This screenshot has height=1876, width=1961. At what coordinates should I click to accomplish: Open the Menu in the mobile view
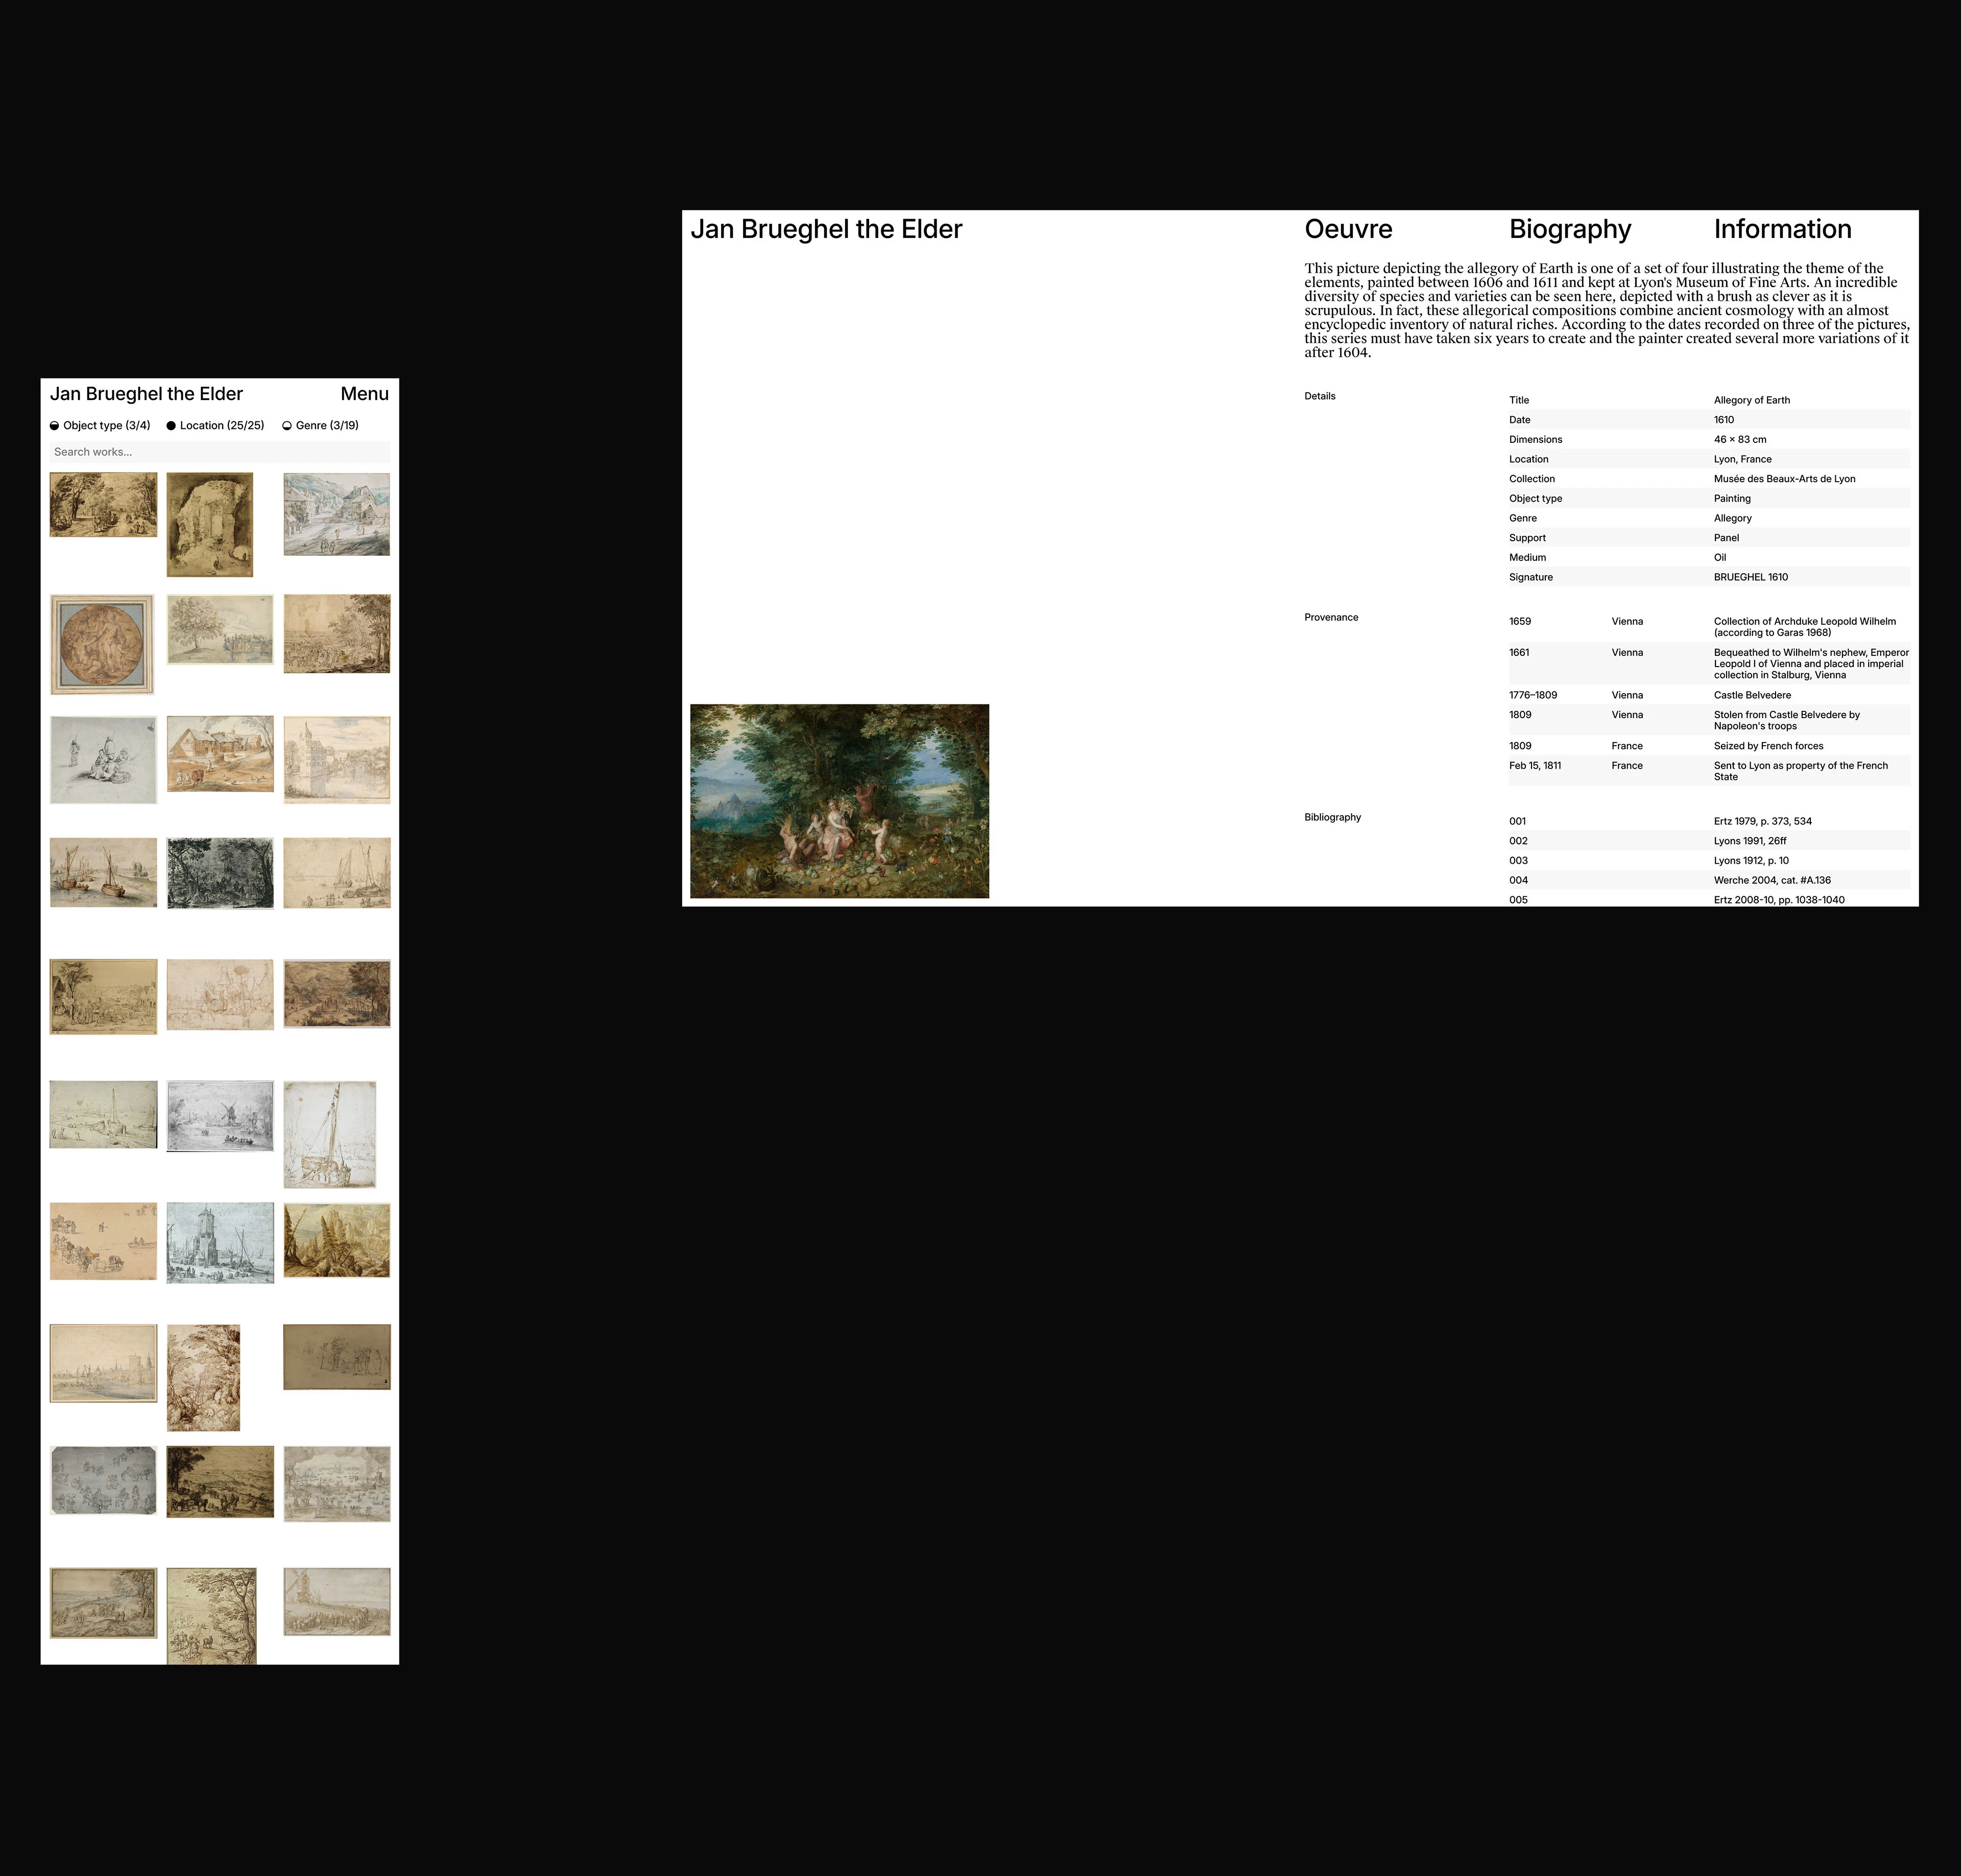pos(364,394)
